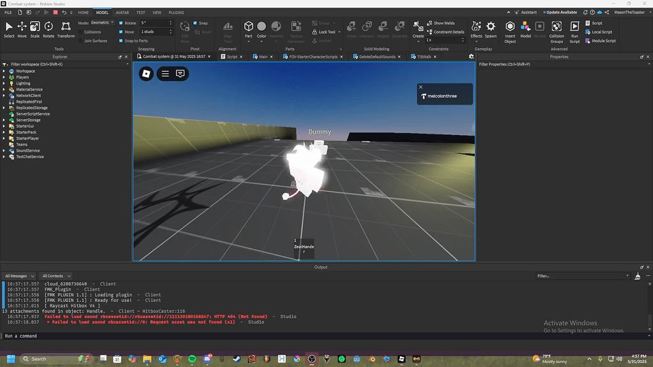This screenshot has height=367, width=653.
Task: Click the Filter Properties field
Action: tap(564, 64)
